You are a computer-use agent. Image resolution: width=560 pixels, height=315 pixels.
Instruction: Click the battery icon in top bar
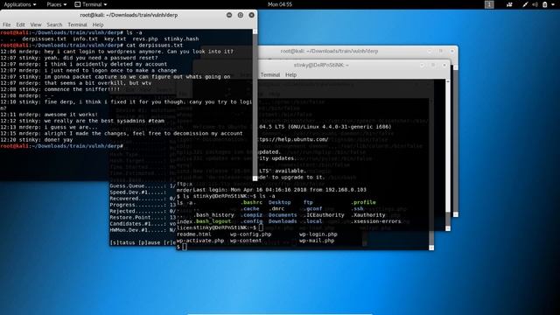544,4
